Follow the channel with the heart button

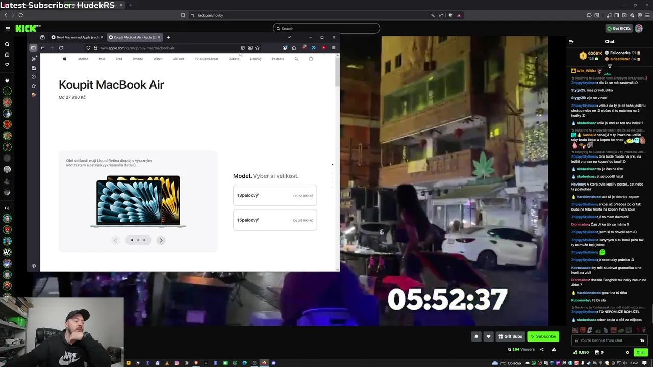(x=488, y=336)
